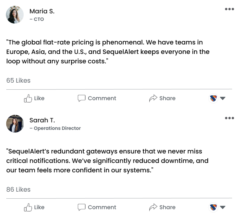238x218 pixels.
Task: Click the share arrow icon on Maria's post
Action: (x=153, y=98)
